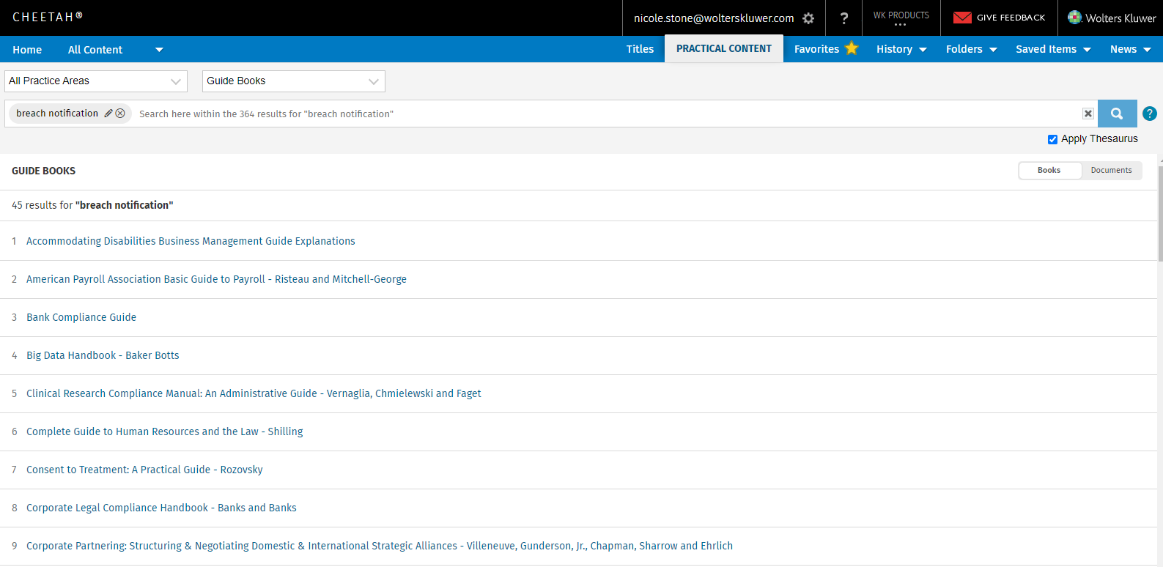Viewport: 1163px width, 567px height.
Task: Select the All Content menu item
Action: [x=95, y=50]
